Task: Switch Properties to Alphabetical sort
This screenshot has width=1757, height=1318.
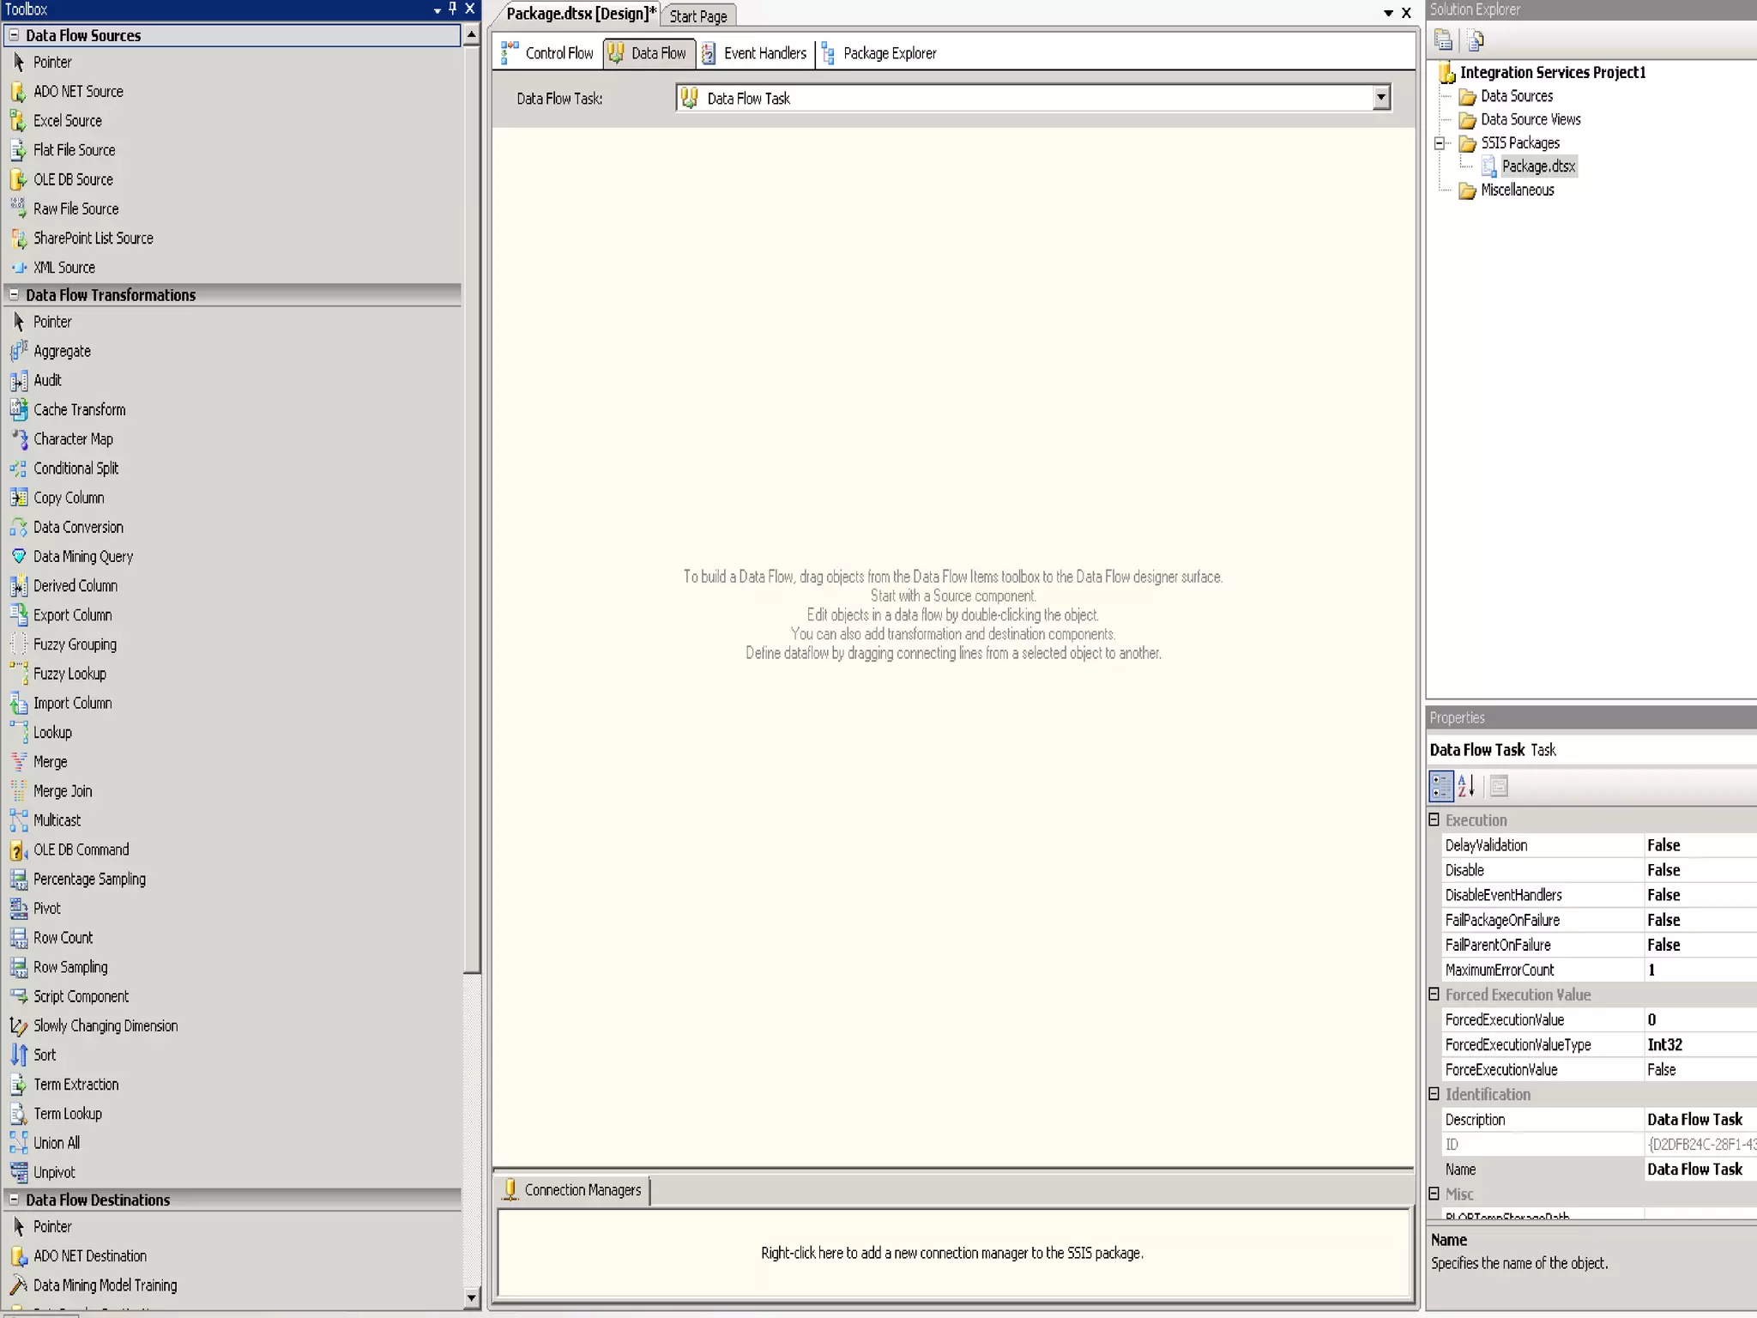Action: pos(1466,786)
